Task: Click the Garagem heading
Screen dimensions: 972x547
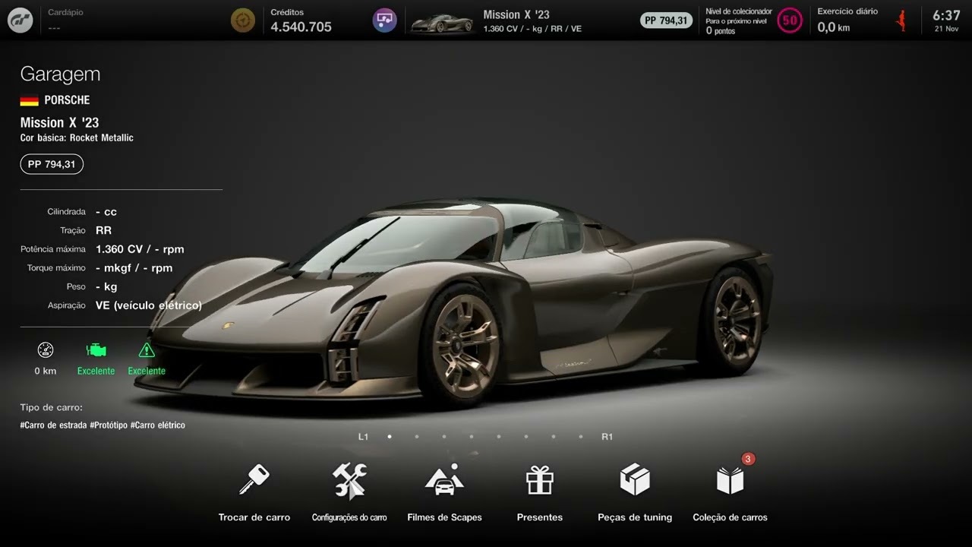Action: click(60, 74)
